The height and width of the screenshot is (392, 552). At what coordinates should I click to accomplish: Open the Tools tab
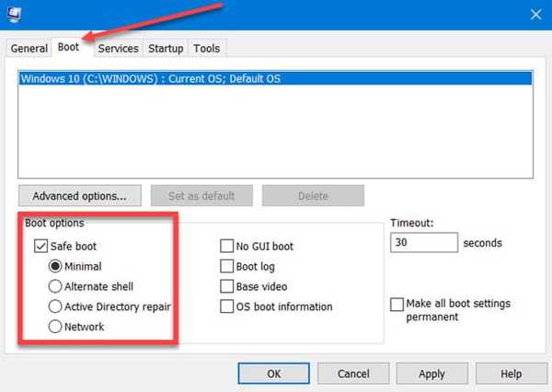click(207, 48)
